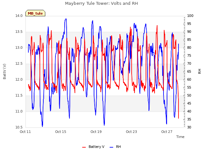Click the right RH axis title
The height and width of the screenshot is (153, 204).
tap(200, 71)
